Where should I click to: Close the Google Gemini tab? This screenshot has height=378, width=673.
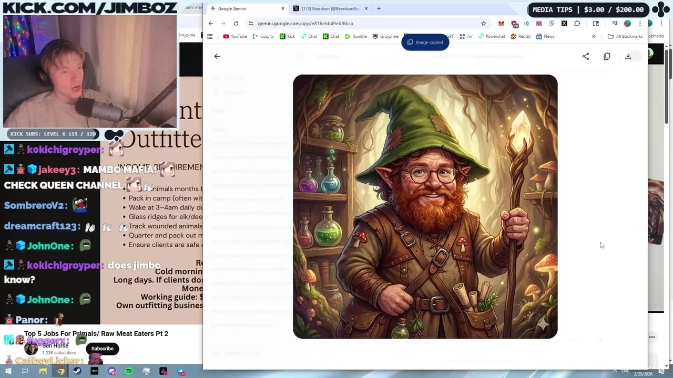(283, 8)
